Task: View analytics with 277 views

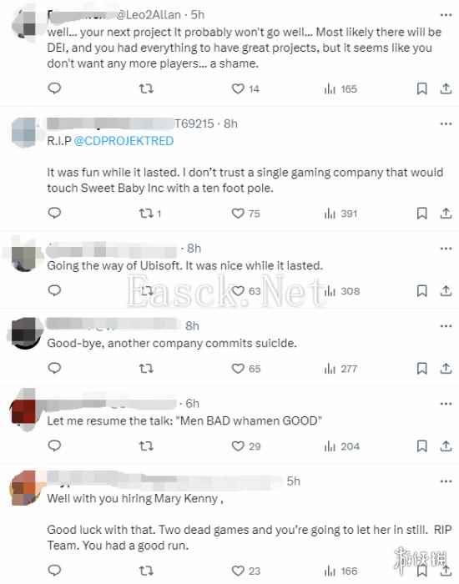Action: click(x=340, y=369)
